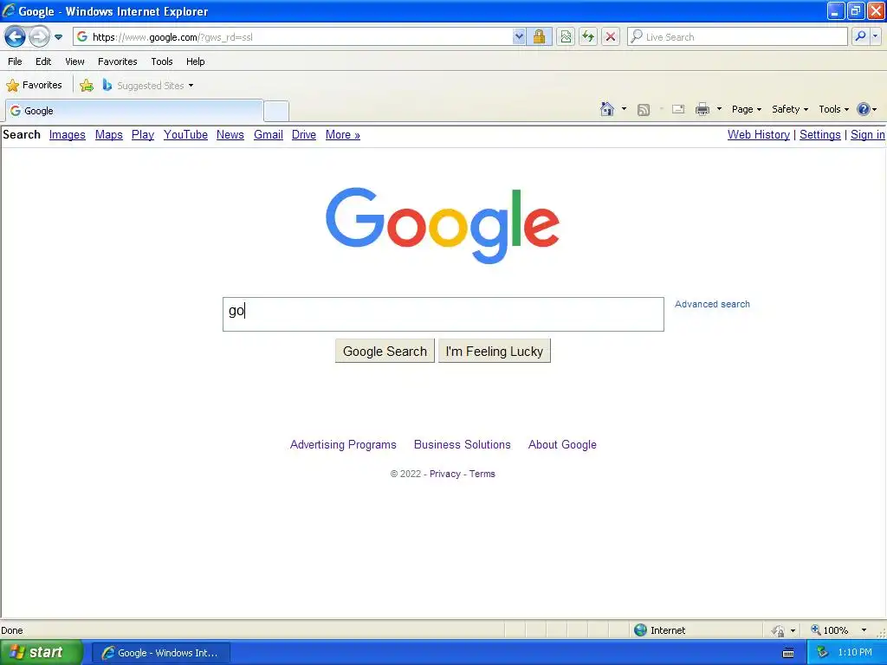Click the Google Search button
This screenshot has width=887, height=665.
point(385,352)
